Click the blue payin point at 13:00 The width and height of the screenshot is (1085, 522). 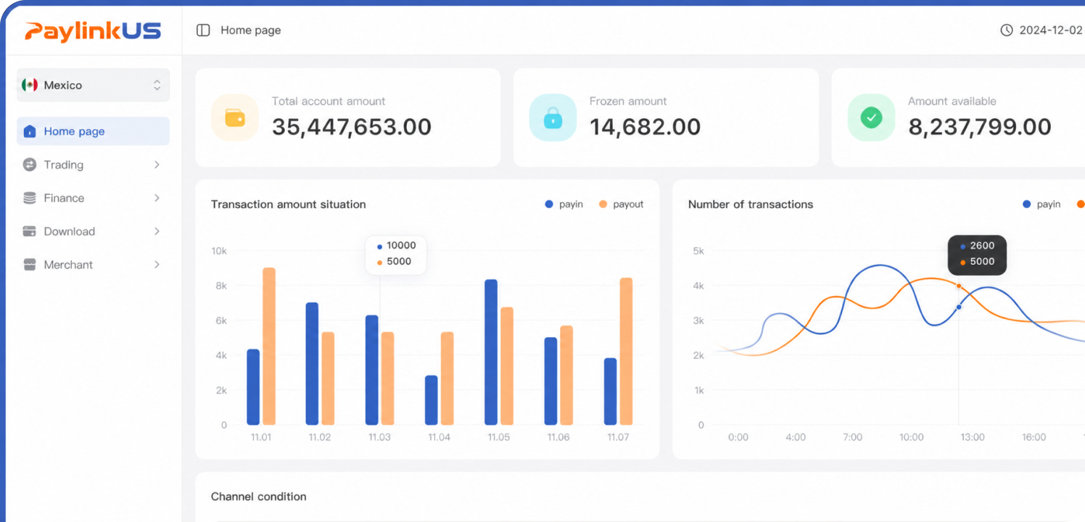coord(959,307)
